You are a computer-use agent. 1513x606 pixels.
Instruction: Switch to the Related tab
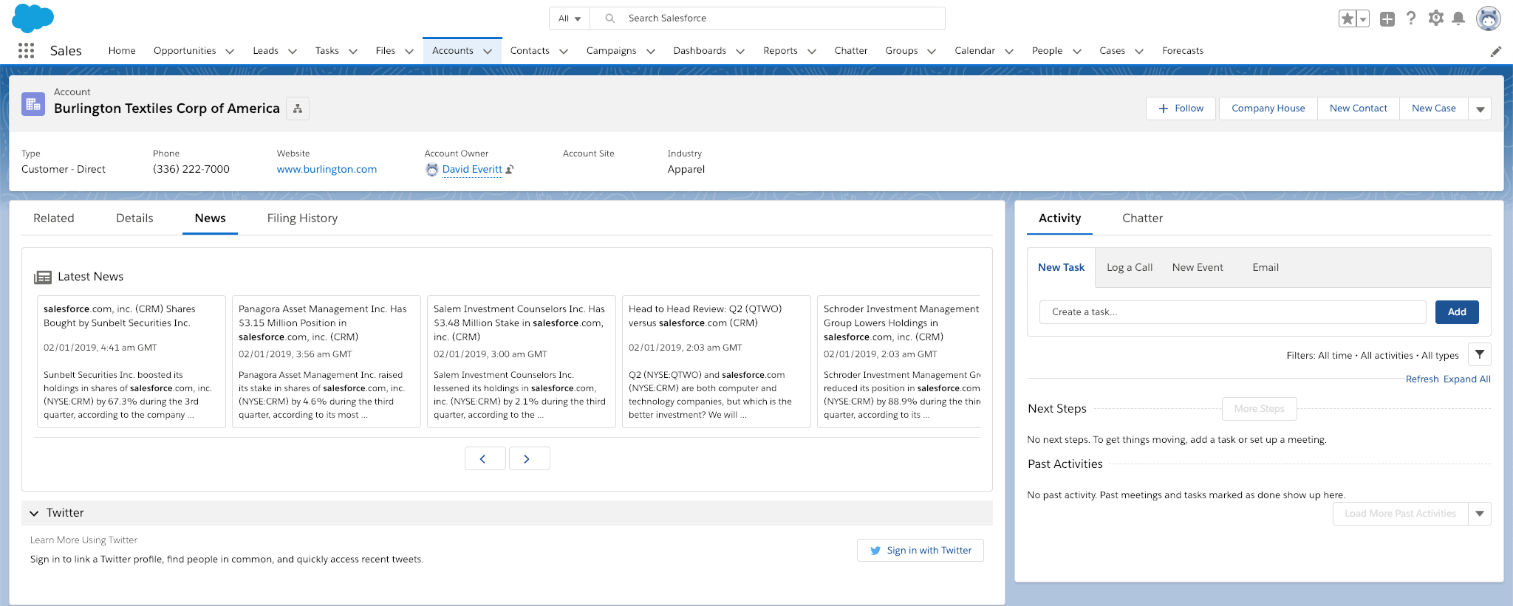54,218
